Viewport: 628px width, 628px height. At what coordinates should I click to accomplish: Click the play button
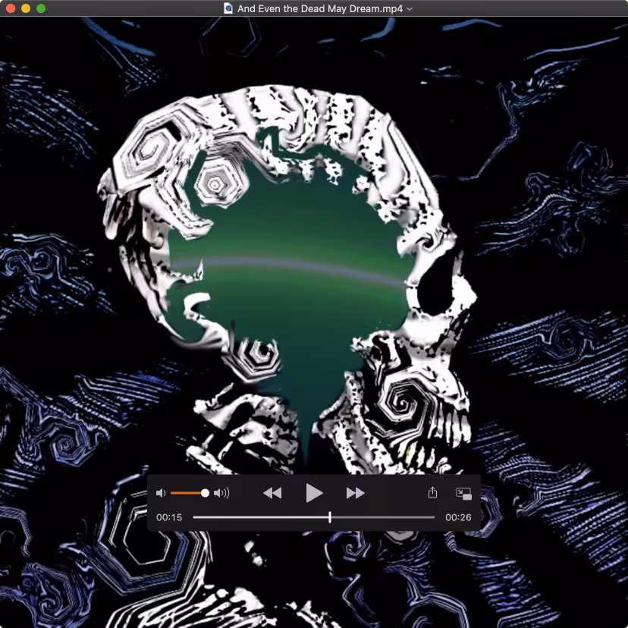(x=314, y=493)
